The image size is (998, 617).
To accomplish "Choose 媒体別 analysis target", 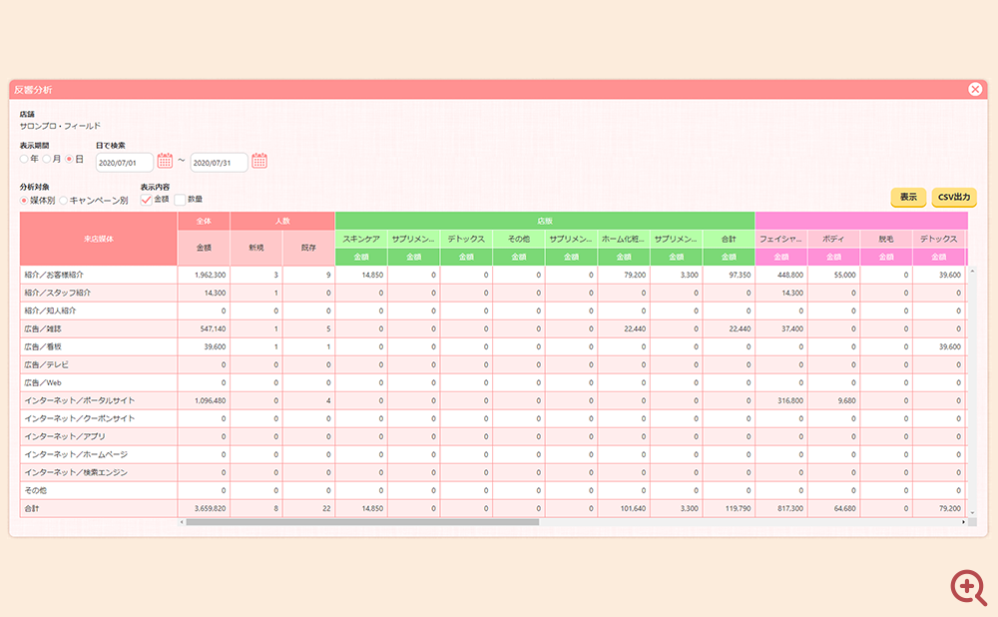I will pos(24,200).
